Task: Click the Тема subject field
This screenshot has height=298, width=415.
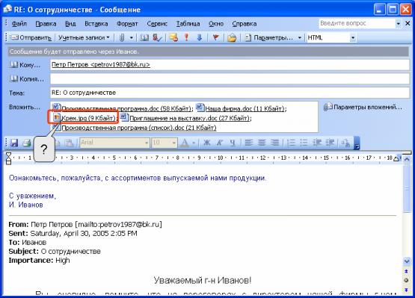Action: [x=230, y=93]
